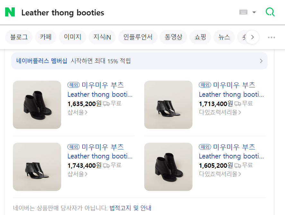The image size is (285, 215).
Task: Click the 법적고지 및 안내 link
Action: [x=130, y=208]
